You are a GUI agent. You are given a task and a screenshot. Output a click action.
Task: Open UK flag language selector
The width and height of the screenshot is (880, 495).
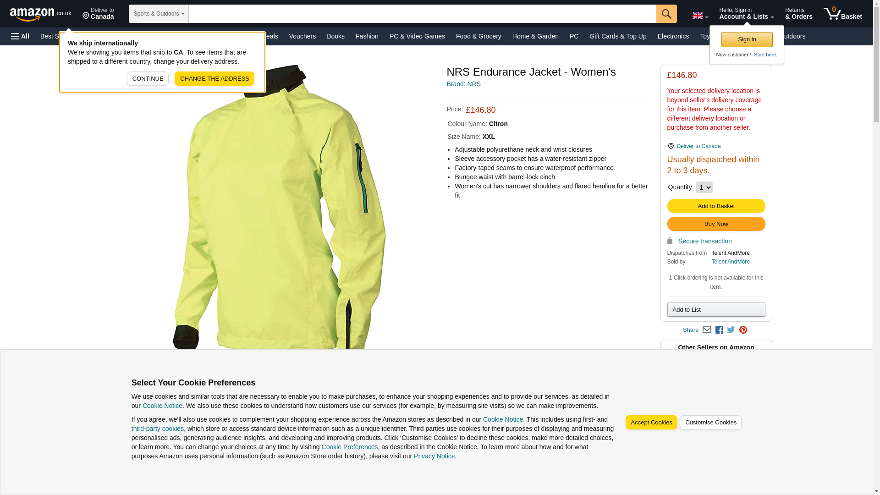700,16
